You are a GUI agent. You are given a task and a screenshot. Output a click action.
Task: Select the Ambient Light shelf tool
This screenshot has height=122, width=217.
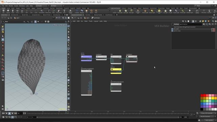click(x=190, y=11)
